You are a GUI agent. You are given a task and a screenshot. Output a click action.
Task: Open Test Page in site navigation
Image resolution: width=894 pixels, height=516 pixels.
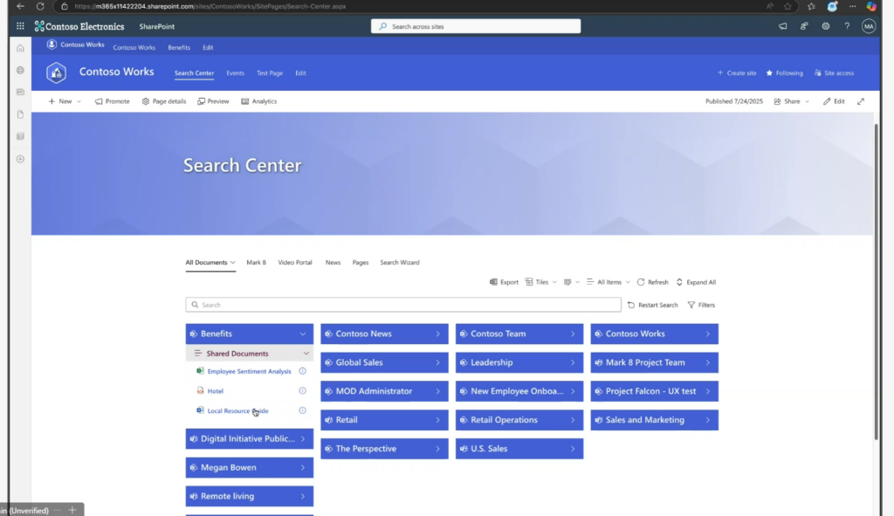[x=270, y=73]
